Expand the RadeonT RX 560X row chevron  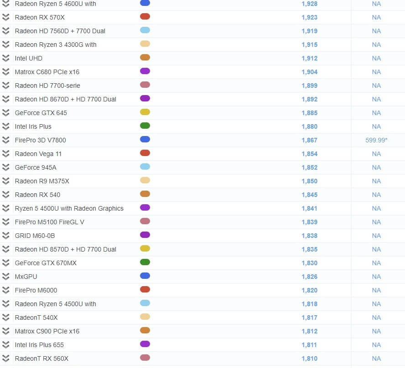[5, 358]
